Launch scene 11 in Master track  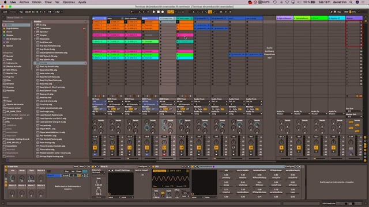(347, 55)
